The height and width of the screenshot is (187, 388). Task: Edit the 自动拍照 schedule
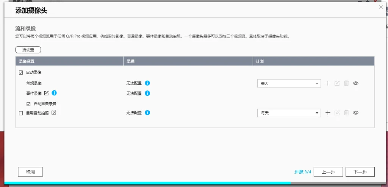tap(337, 113)
